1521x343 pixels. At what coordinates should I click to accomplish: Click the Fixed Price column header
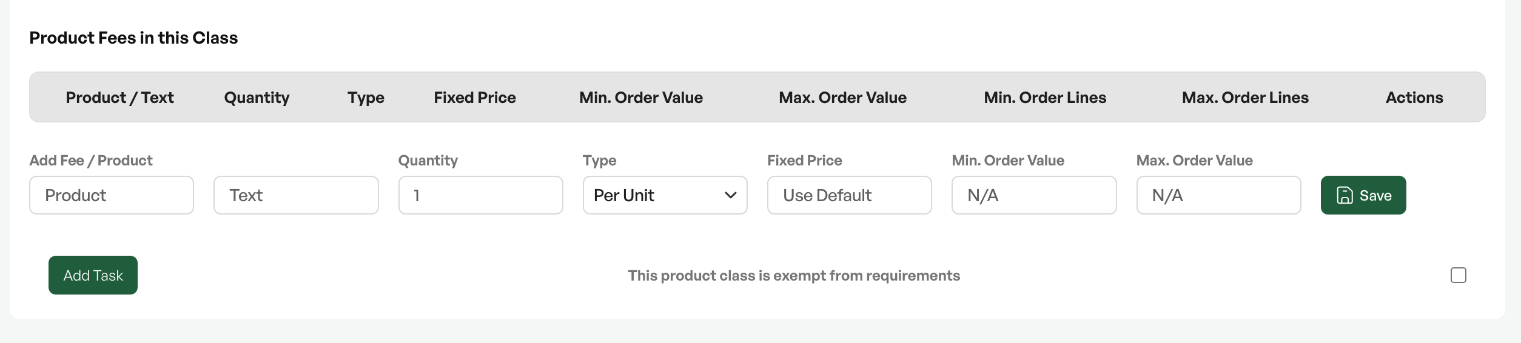pos(475,98)
